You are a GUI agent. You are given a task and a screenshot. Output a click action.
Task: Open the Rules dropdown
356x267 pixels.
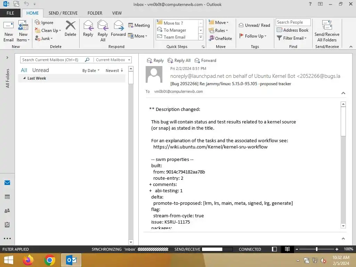coord(218,30)
